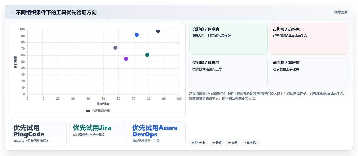Click the text 追求敏捷上手速度

[286, 69]
